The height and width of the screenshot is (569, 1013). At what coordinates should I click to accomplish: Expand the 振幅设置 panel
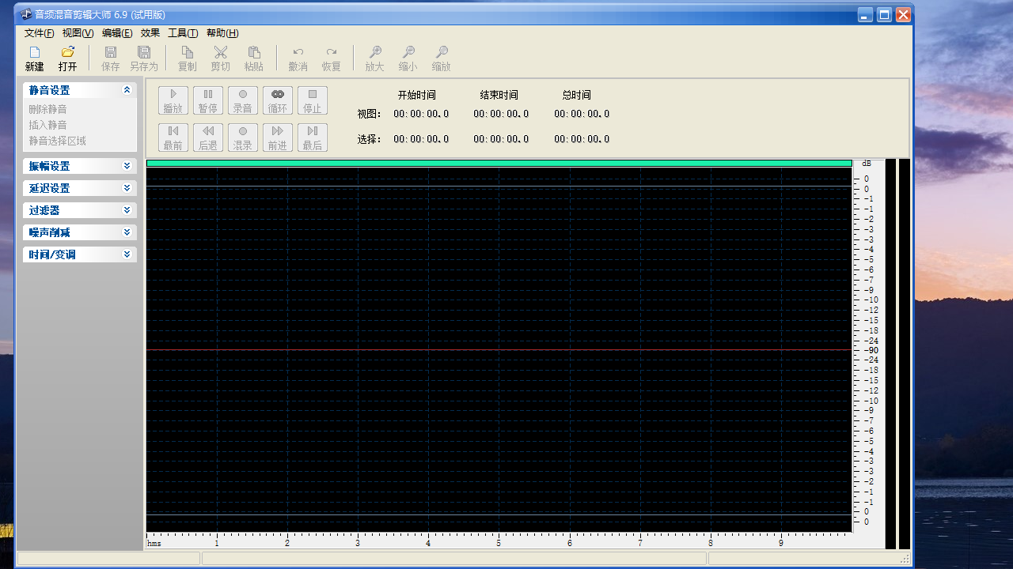[x=127, y=166]
